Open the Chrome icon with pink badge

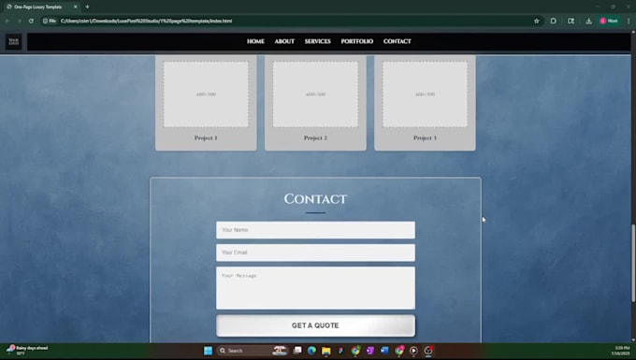[x=399, y=351]
